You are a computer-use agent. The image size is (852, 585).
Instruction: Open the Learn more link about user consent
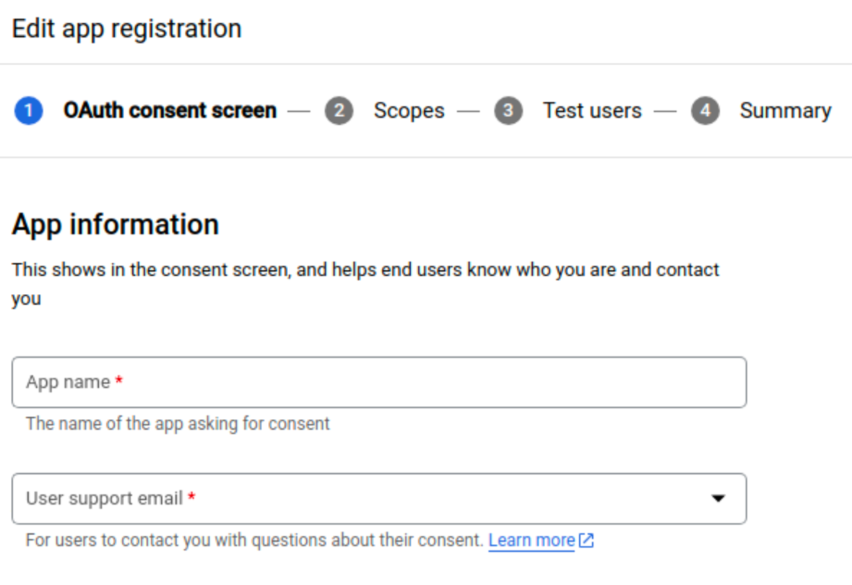pyautogui.click(x=531, y=540)
